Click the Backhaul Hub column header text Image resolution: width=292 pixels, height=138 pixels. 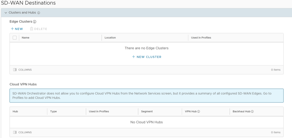(x=241, y=111)
